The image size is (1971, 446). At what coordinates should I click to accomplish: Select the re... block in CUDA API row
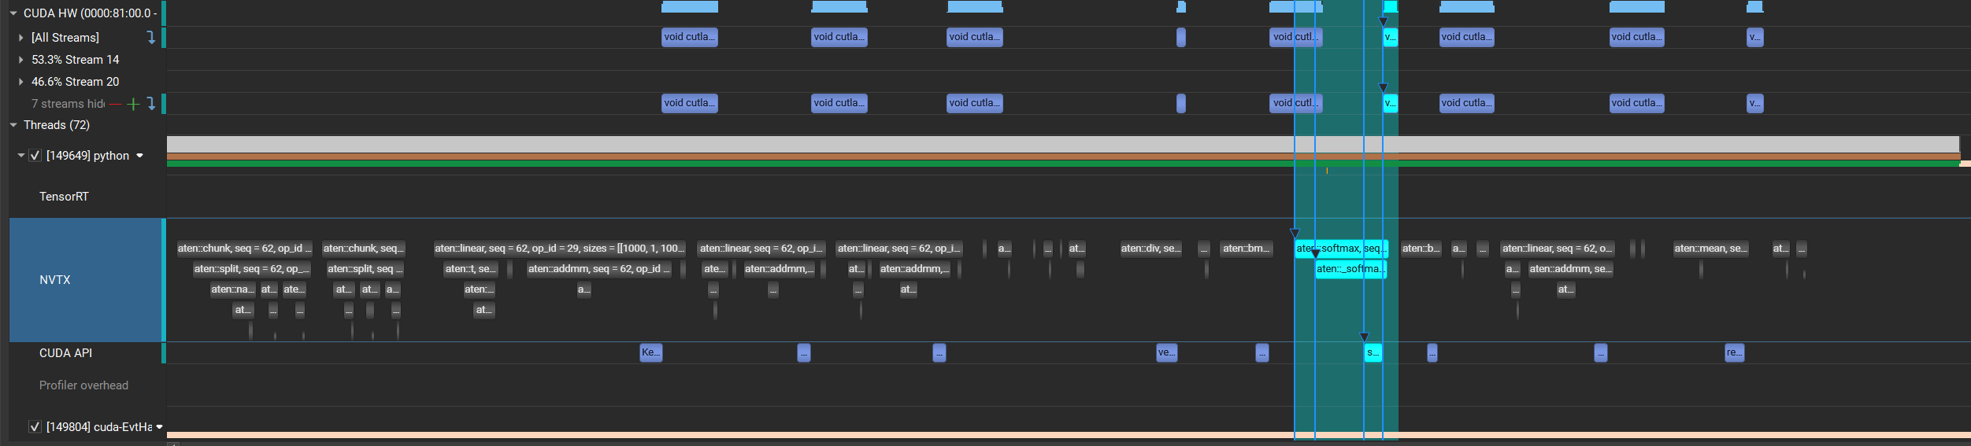point(1735,352)
